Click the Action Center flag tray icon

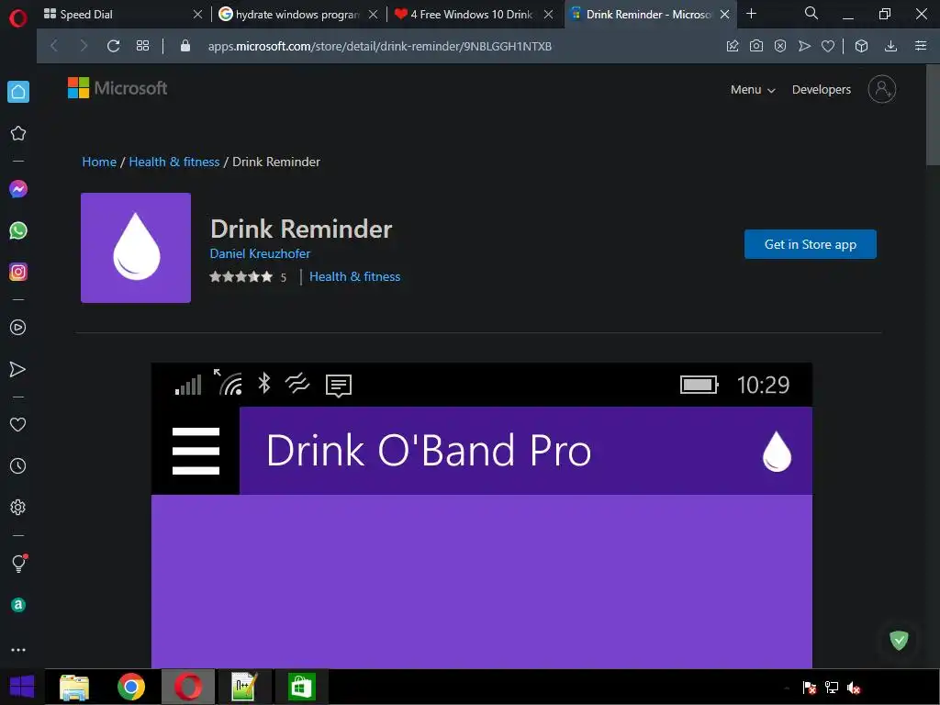(x=810, y=688)
